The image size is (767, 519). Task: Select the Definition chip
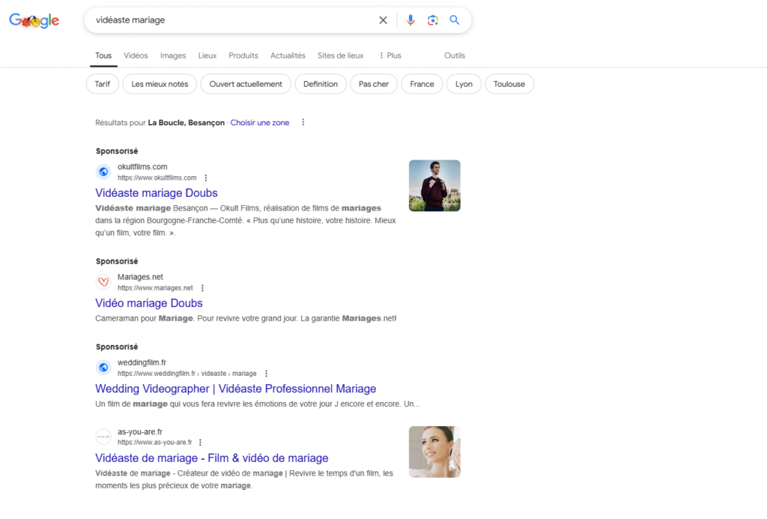321,84
